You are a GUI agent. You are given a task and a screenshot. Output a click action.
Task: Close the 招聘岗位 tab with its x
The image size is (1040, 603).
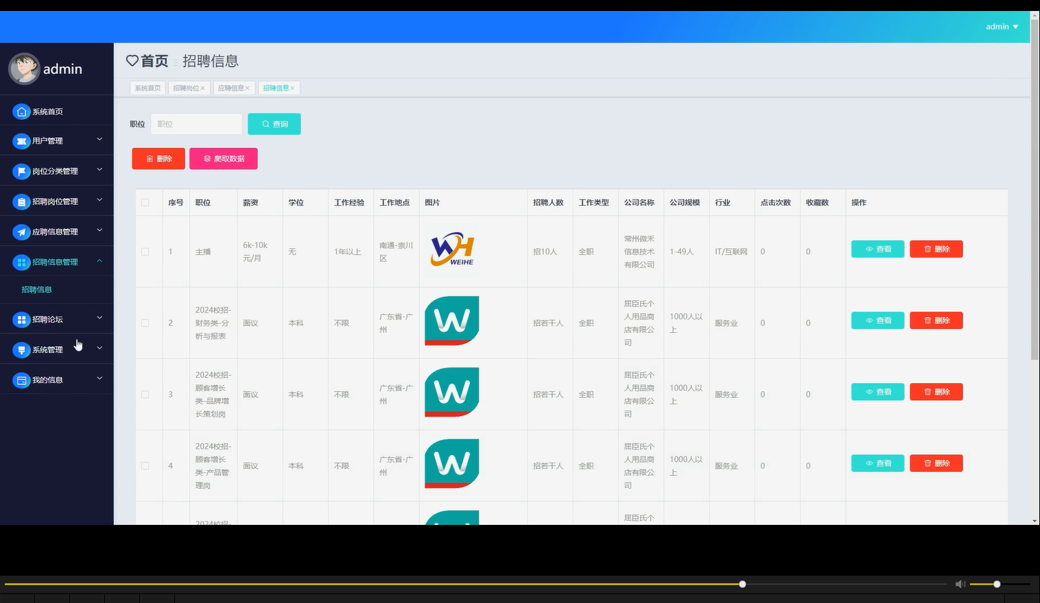point(202,88)
